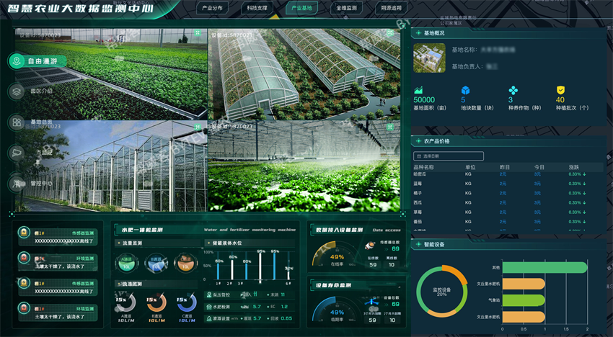Screen dimensions: 613x337
Task: Select the B通道 blue flow bubble
Action: tap(156, 263)
